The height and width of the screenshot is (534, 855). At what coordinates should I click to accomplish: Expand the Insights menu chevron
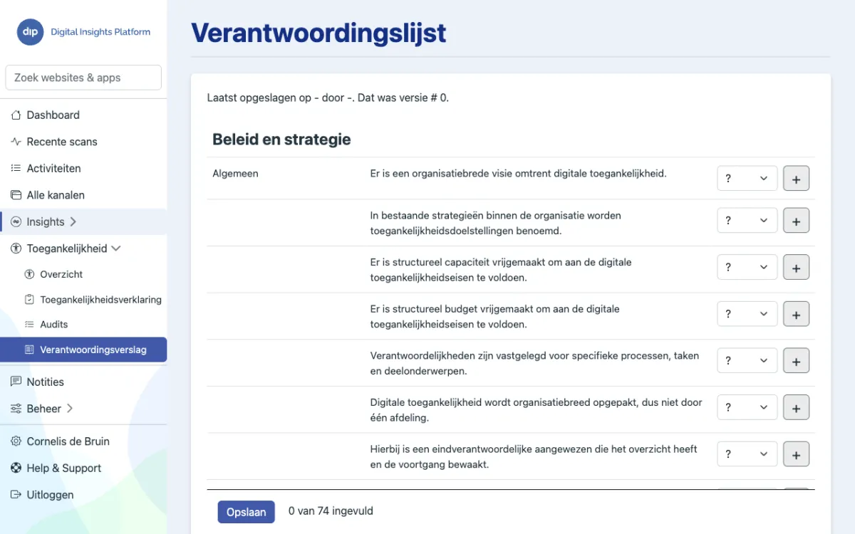point(73,222)
